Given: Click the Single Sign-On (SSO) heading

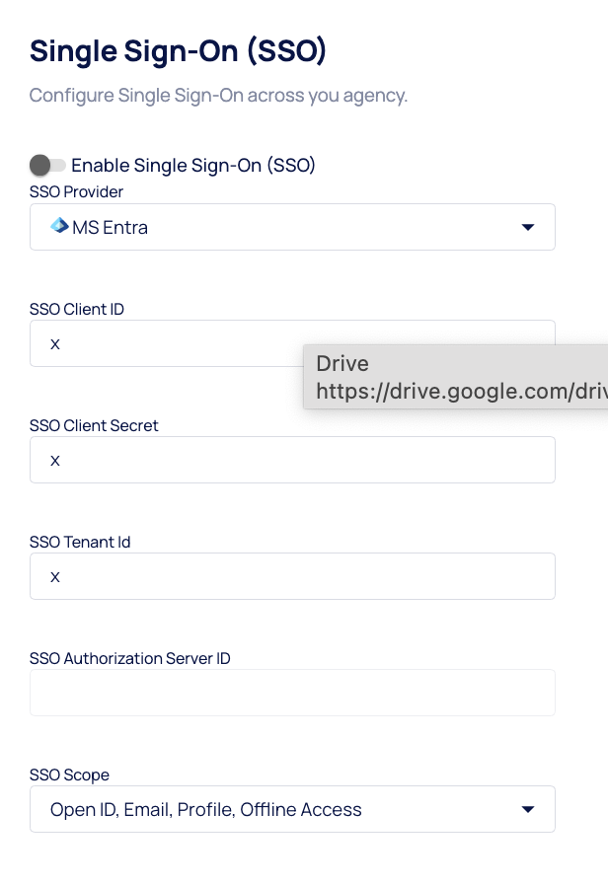Looking at the screenshot, I should pyautogui.click(x=178, y=51).
